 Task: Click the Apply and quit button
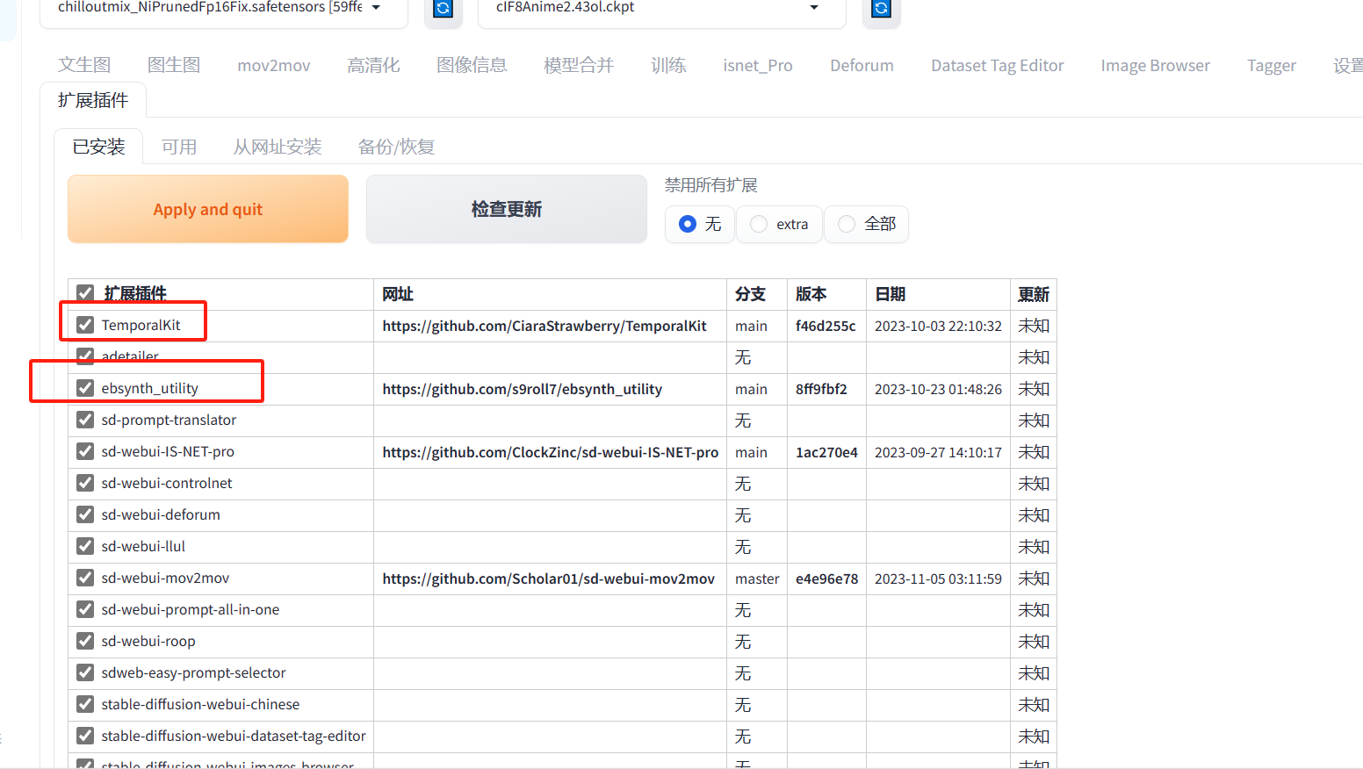(x=208, y=209)
